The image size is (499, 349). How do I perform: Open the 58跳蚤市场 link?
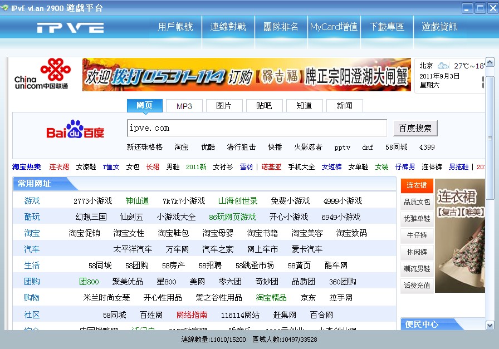[255, 266]
